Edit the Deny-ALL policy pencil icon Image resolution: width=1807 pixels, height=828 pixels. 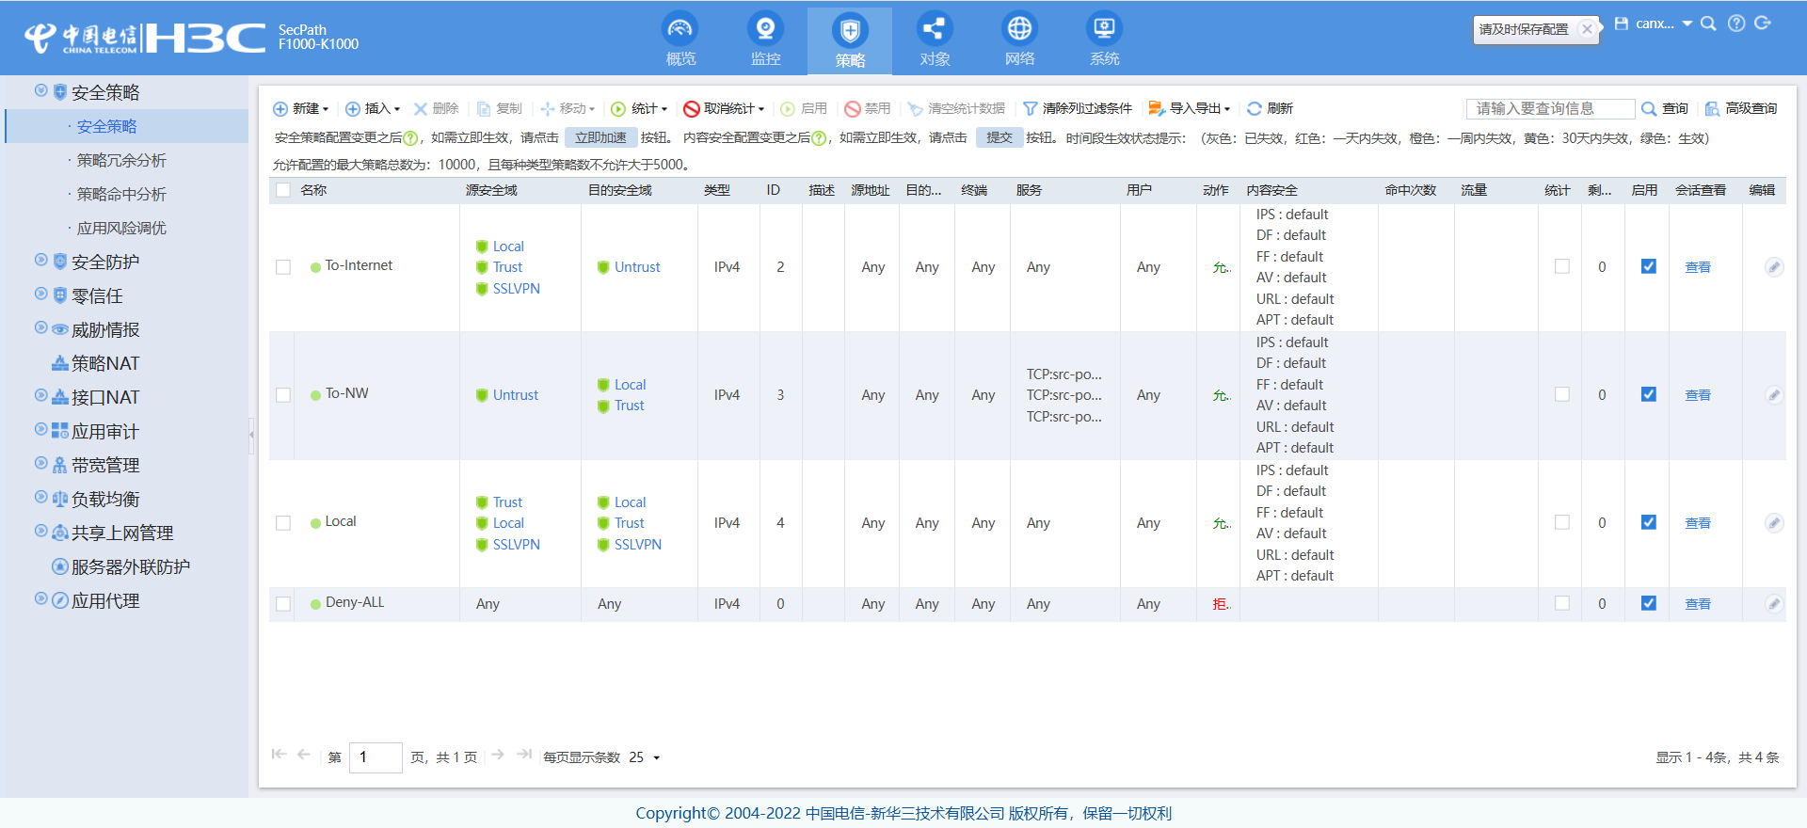1774,604
